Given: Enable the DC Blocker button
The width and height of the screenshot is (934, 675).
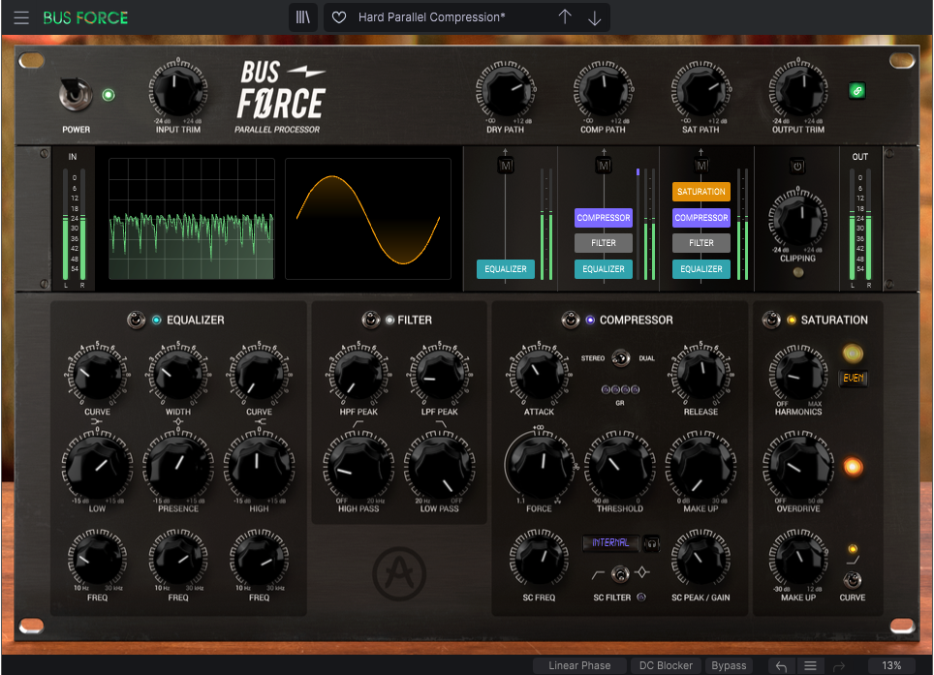Looking at the screenshot, I should coord(666,665).
